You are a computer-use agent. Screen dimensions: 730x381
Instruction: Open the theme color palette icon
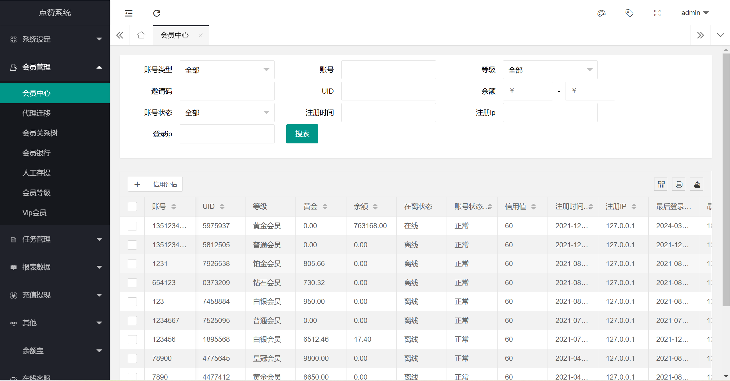click(601, 13)
